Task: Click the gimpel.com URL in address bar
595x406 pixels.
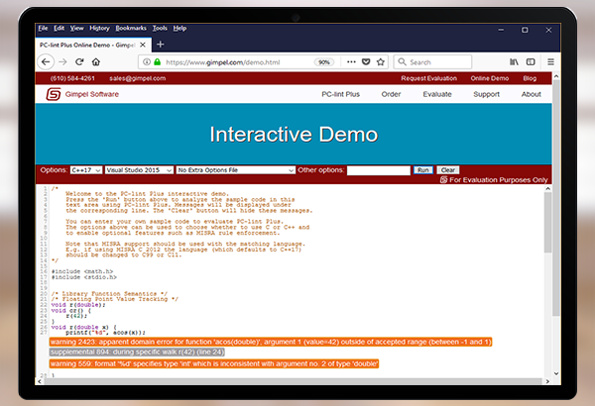Action: point(223,62)
